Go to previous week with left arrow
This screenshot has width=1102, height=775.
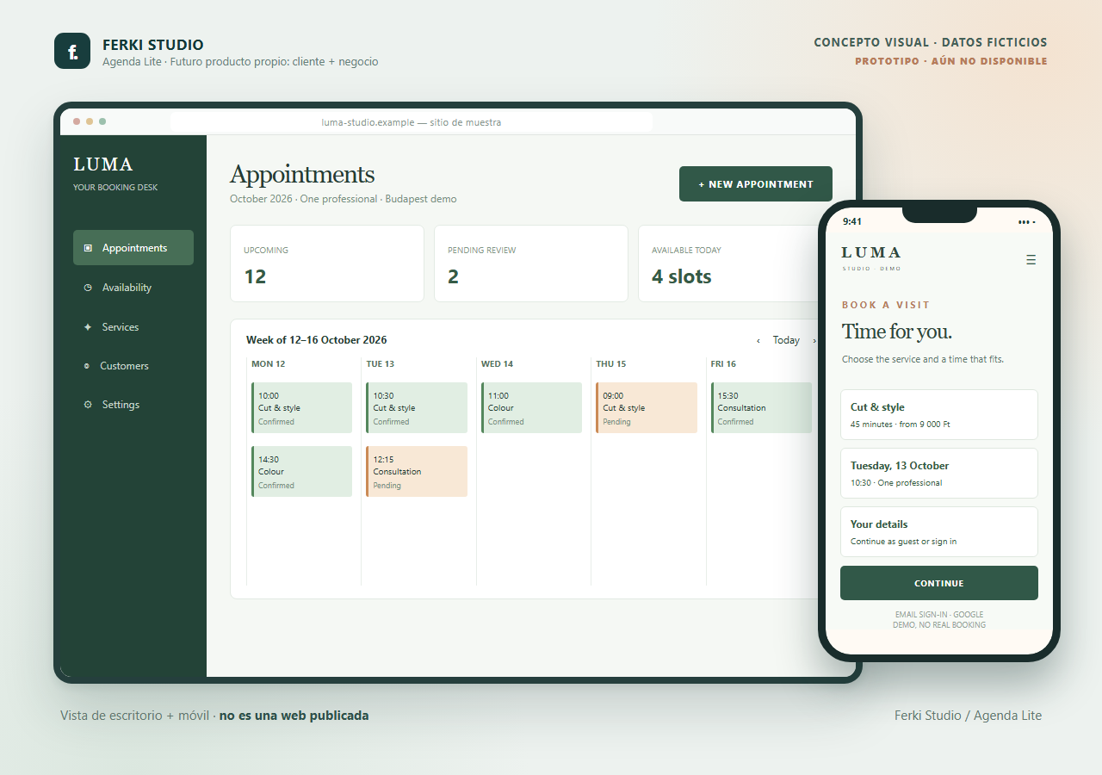click(x=758, y=340)
